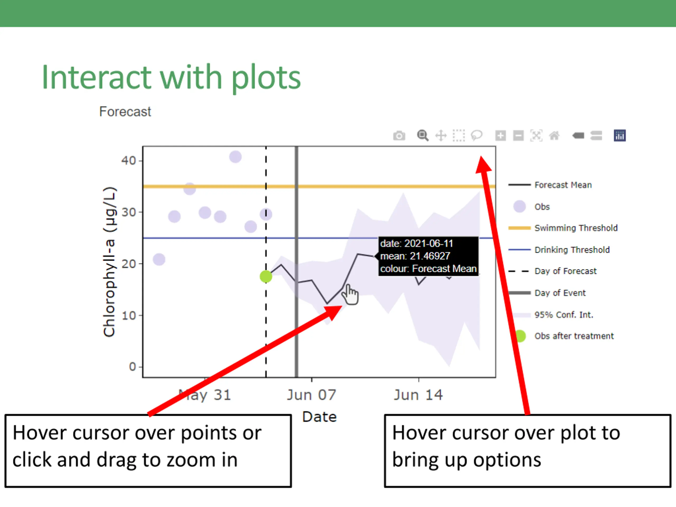Click the 'Jun 07' x-axis tick label
The height and width of the screenshot is (507, 676).
click(311, 395)
